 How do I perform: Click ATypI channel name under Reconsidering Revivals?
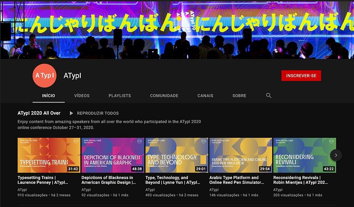278,190
